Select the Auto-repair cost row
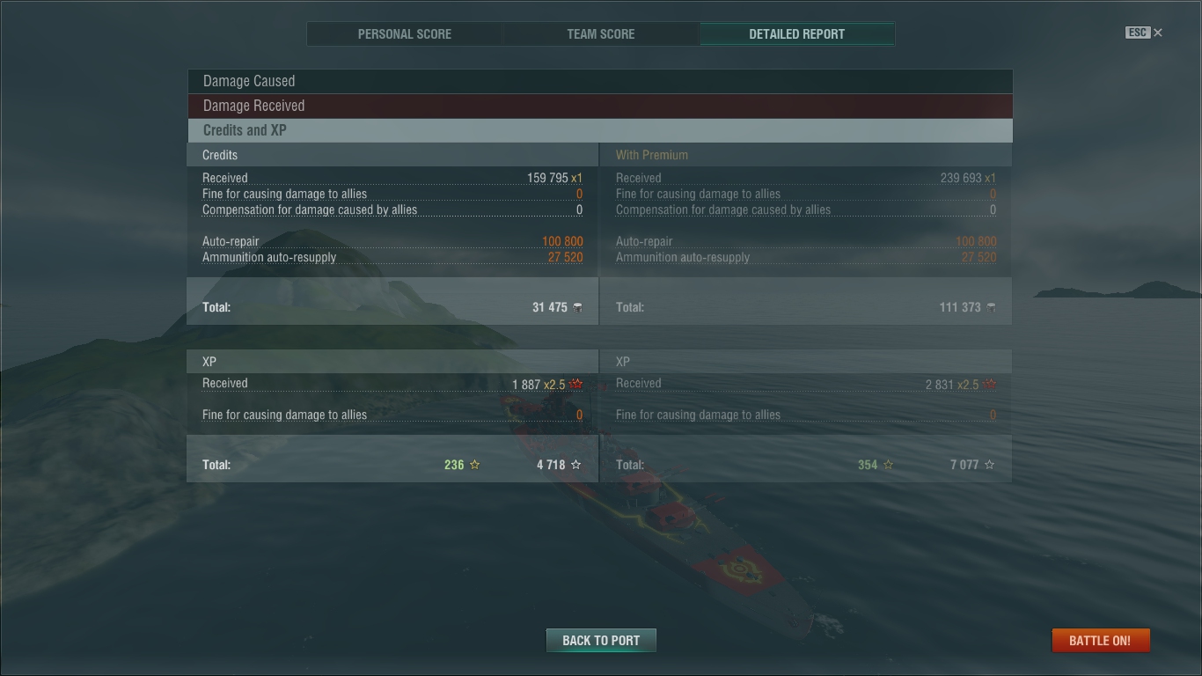The width and height of the screenshot is (1202, 676). tap(392, 241)
